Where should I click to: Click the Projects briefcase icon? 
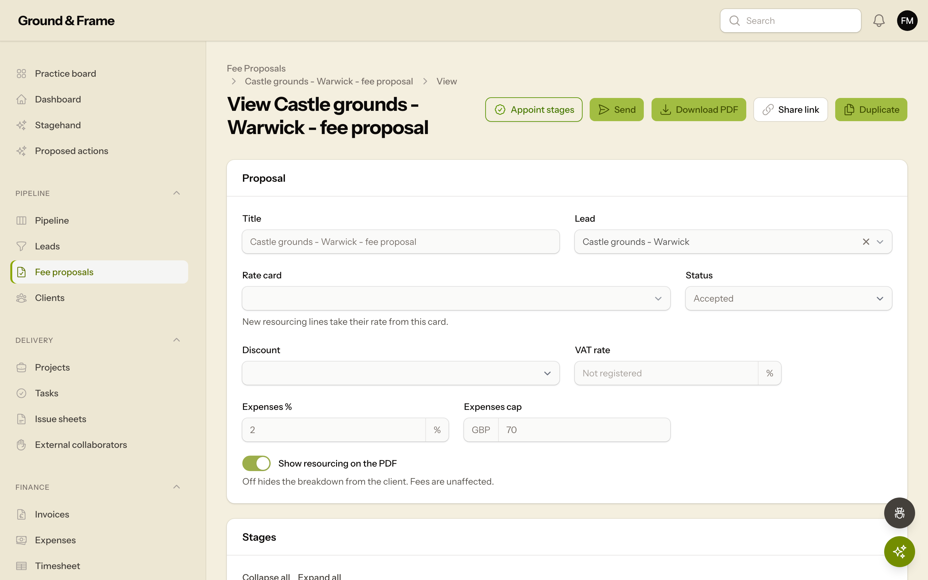[x=22, y=367]
